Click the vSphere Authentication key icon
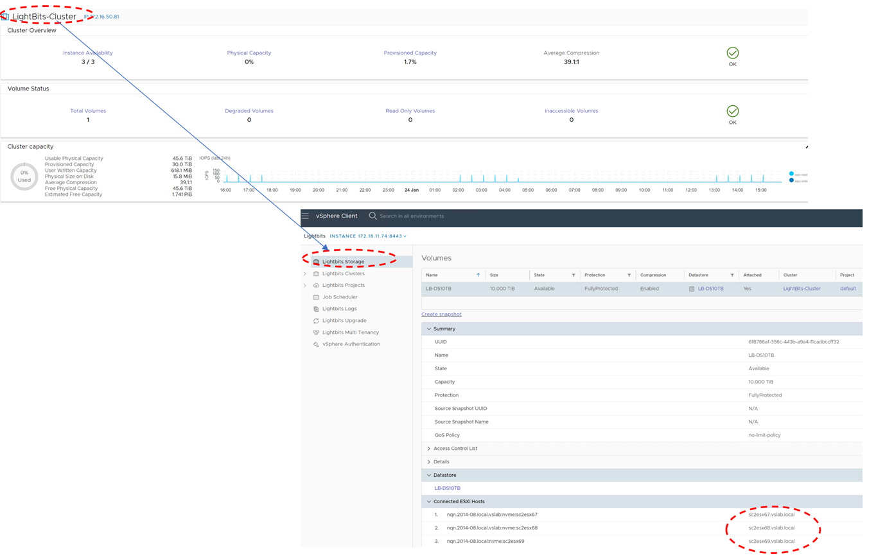This screenshot has width=885, height=557. (x=316, y=345)
